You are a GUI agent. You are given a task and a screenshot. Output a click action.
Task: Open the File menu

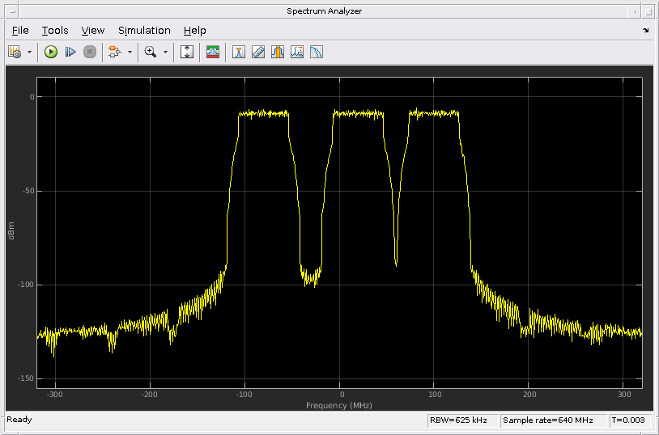tap(20, 30)
